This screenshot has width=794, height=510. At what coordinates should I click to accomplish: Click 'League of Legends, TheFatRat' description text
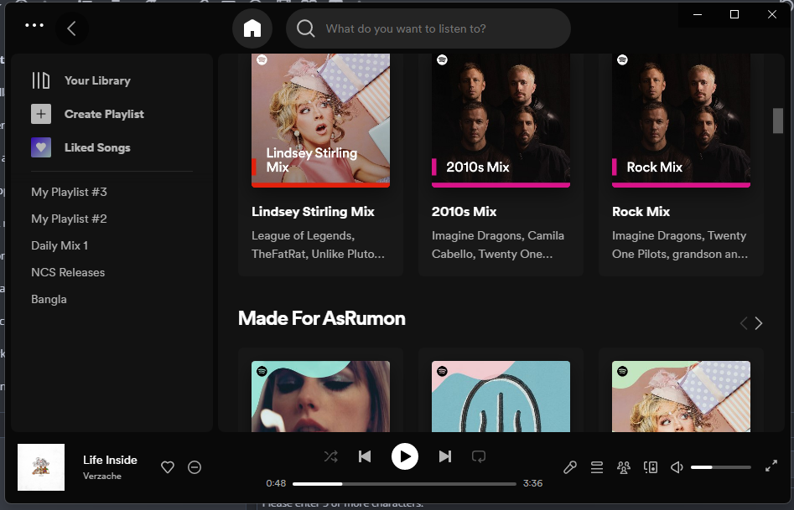point(318,245)
